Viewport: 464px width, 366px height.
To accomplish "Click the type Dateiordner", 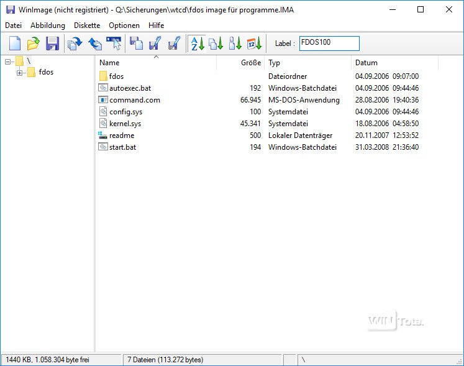I will [x=288, y=76].
